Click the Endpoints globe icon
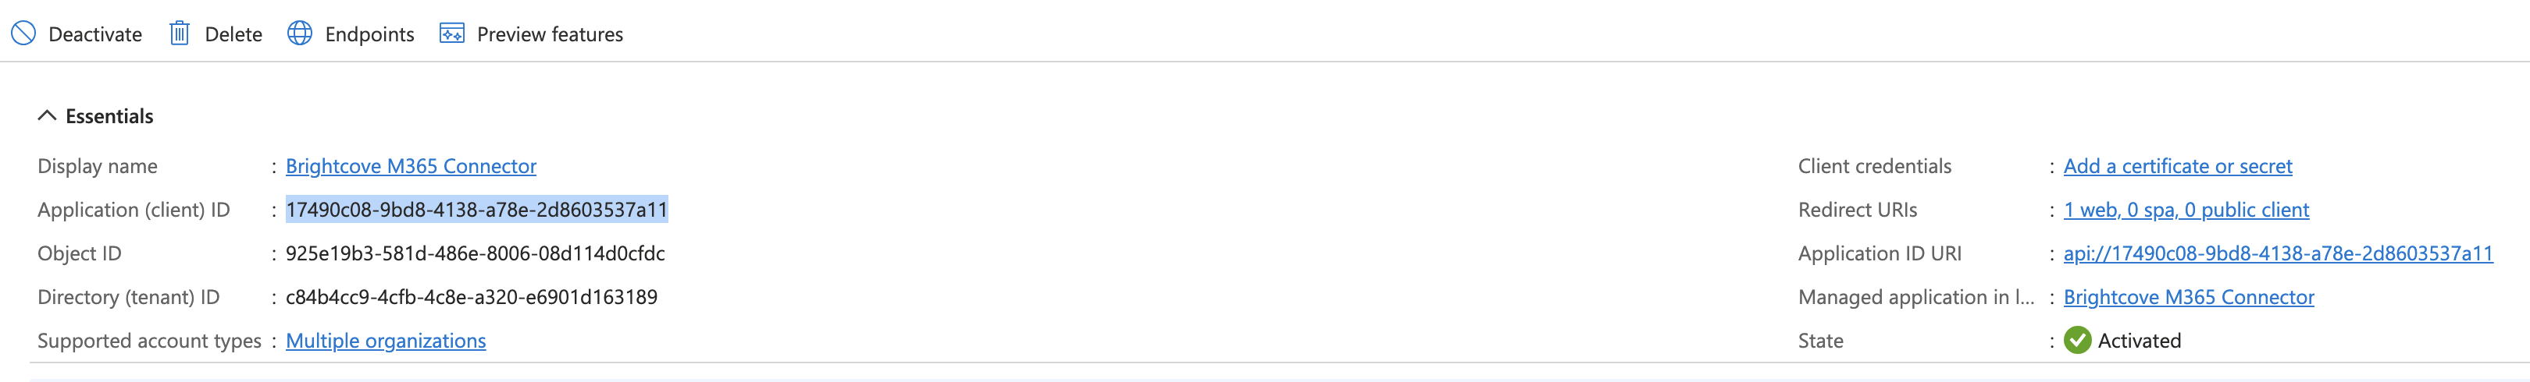Viewport: 2530px width, 382px height. 300,34
